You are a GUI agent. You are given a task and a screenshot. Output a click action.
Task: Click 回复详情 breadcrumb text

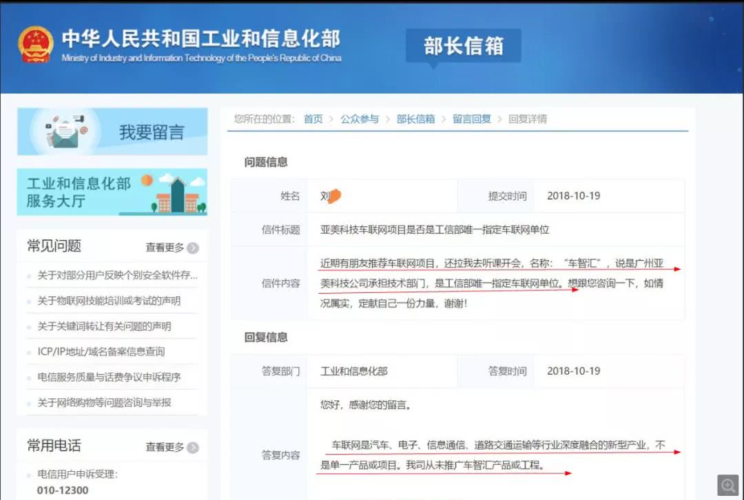pos(528,119)
